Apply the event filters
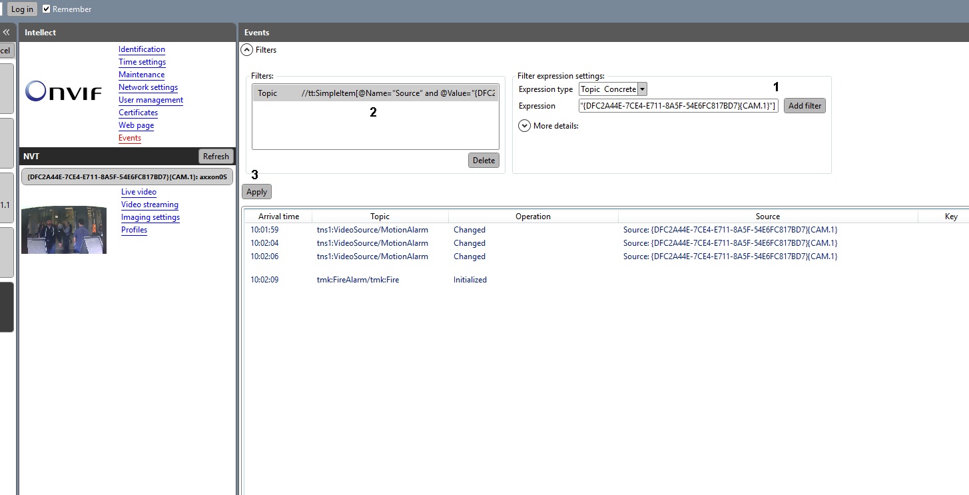Screen dimensions: 969x495 click(256, 192)
